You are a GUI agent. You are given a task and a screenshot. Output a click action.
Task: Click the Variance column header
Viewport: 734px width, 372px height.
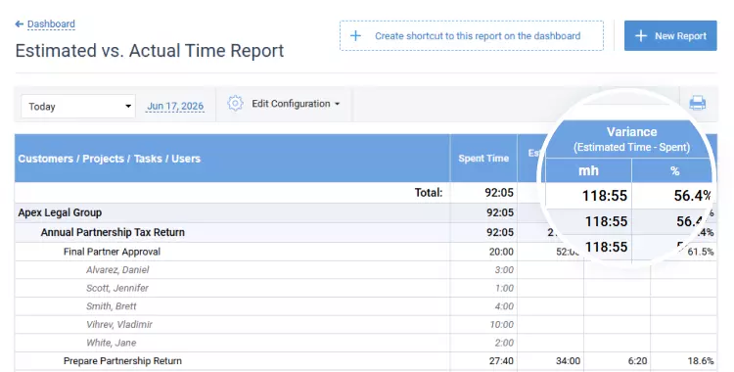point(631,139)
